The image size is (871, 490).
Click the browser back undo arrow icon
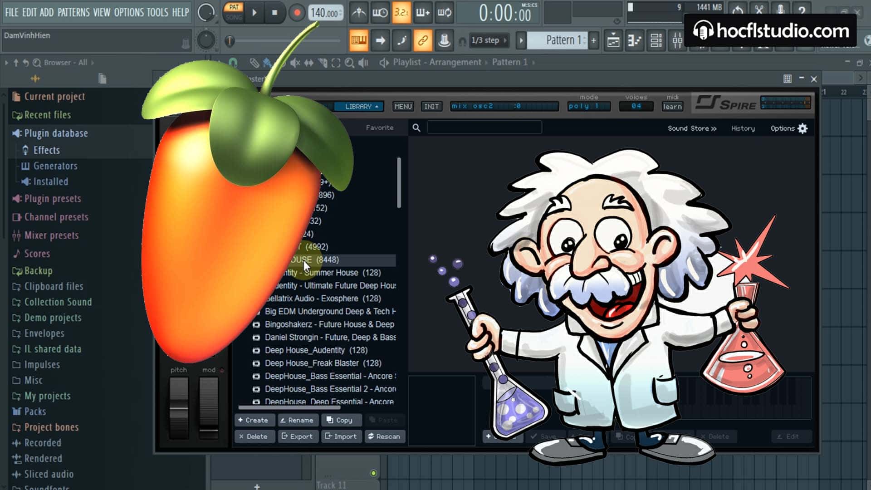pyautogui.click(x=26, y=63)
